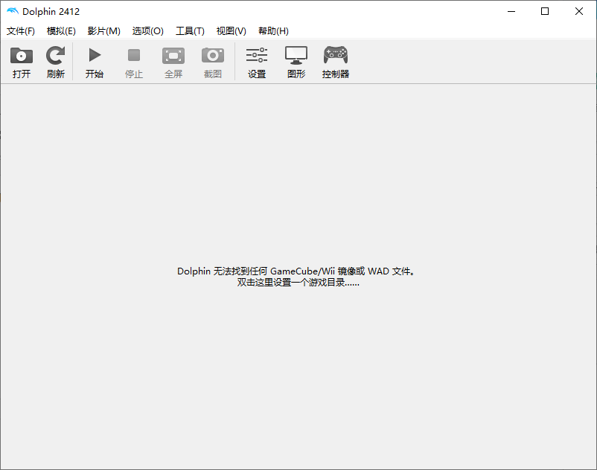Open 控制器 controller gamepad icon
Image resolution: width=597 pixels, height=470 pixels.
tap(336, 55)
